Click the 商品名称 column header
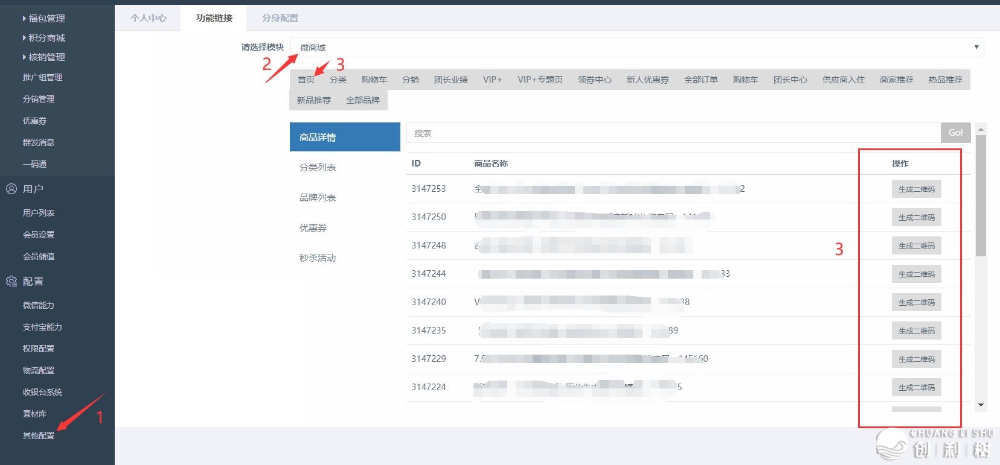This screenshot has height=465, width=1000. click(x=491, y=163)
